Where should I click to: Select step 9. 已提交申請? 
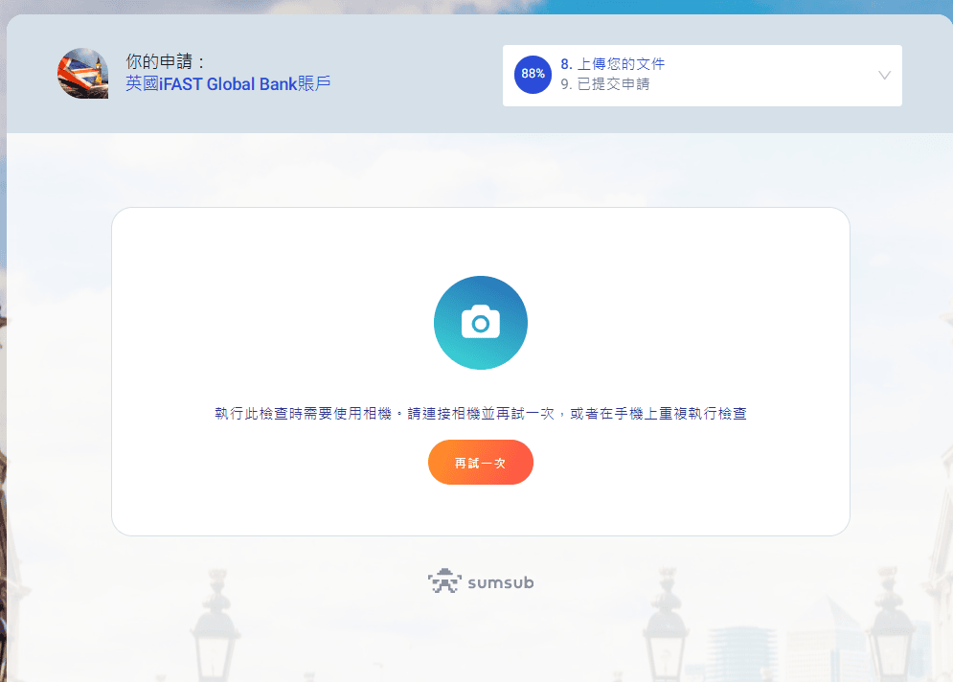pyautogui.click(x=604, y=84)
